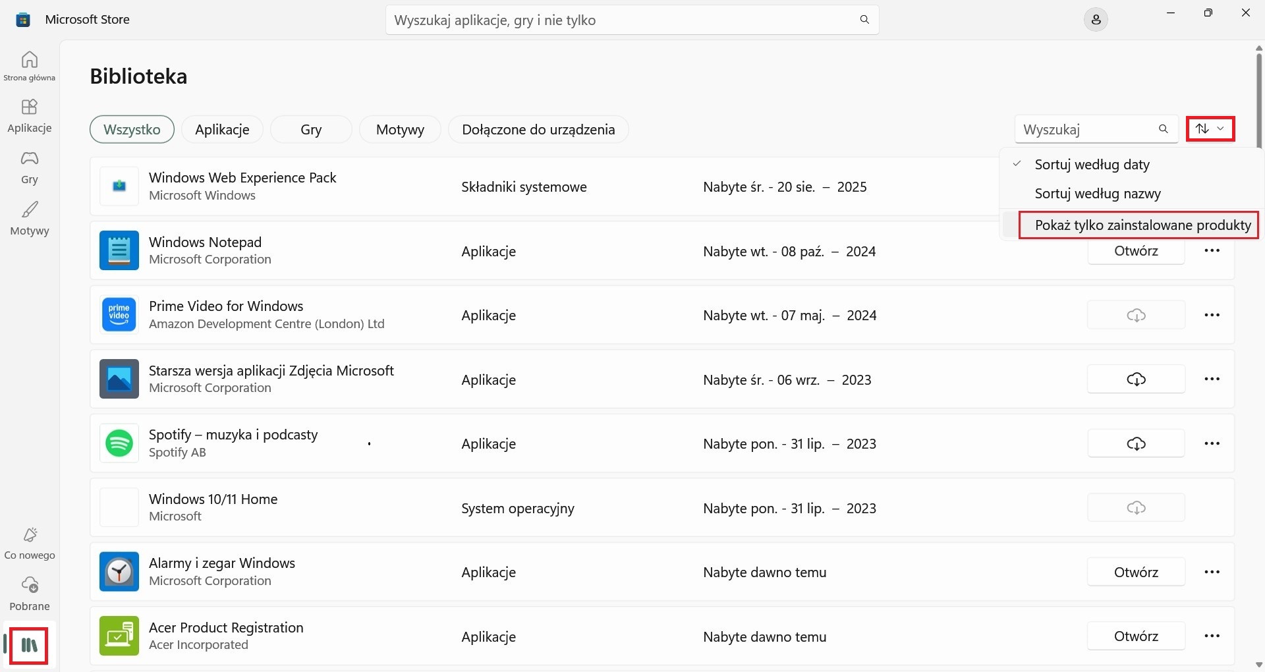Select Sortuj według nazwy option

click(x=1130, y=194)
